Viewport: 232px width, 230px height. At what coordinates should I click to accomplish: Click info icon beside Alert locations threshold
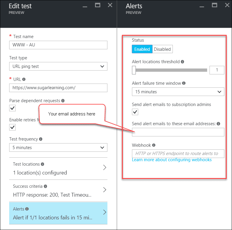(182, 62)
